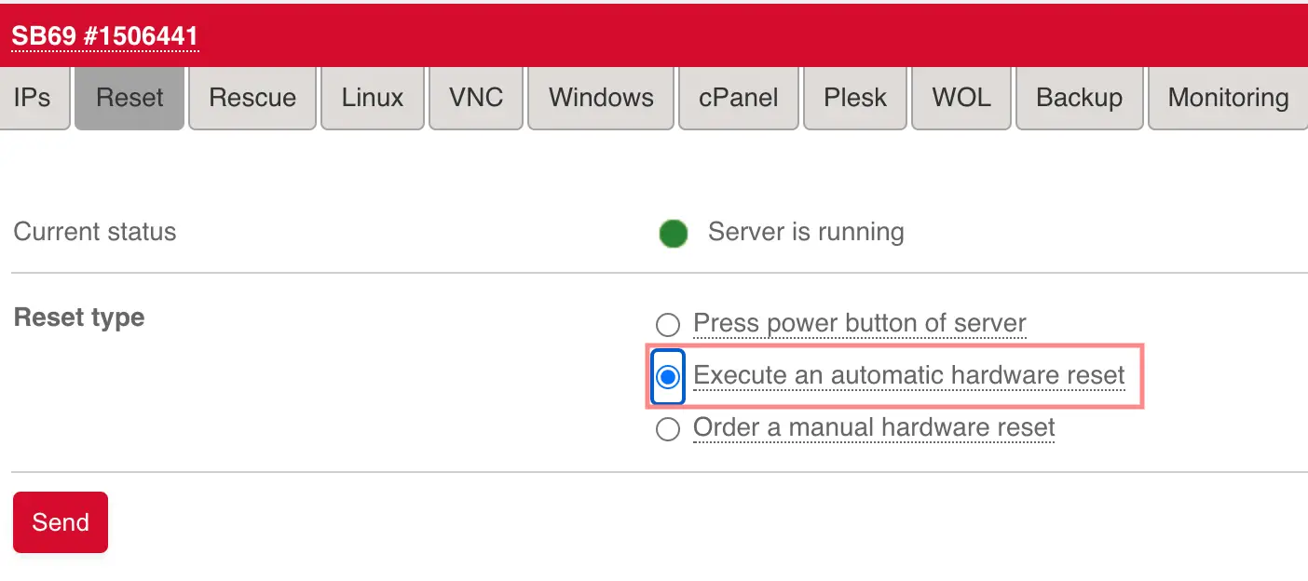Viewport: 1308px width, 581px height.
Task: Open the cPanel tab
Action: (x=739, y=97)
